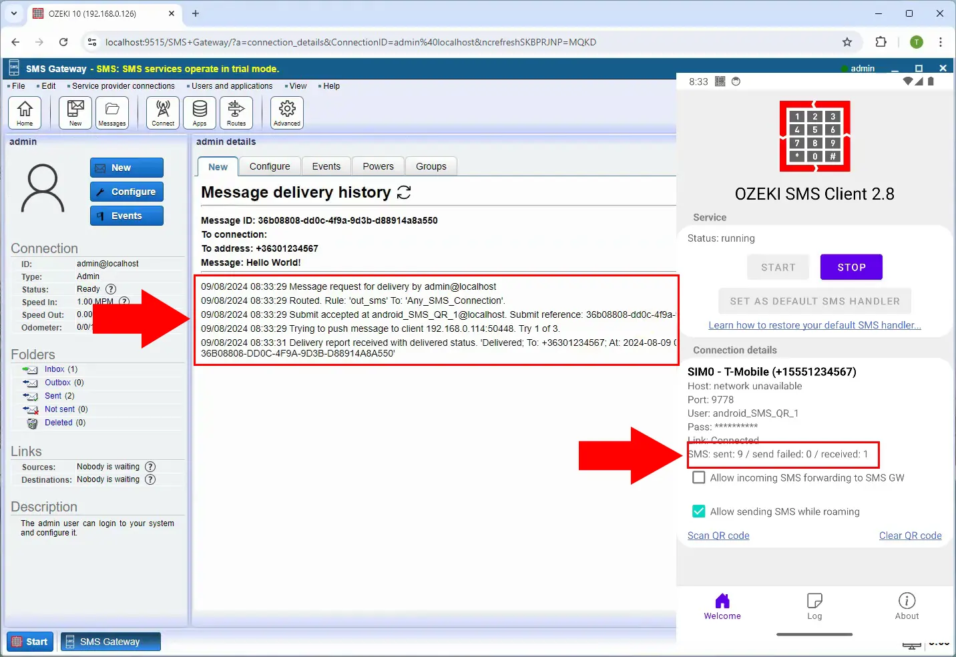Viewport: 956px width, 657px height.
Task: Open the browser extensions puzzle icon
Action: [x=881, y=42]
